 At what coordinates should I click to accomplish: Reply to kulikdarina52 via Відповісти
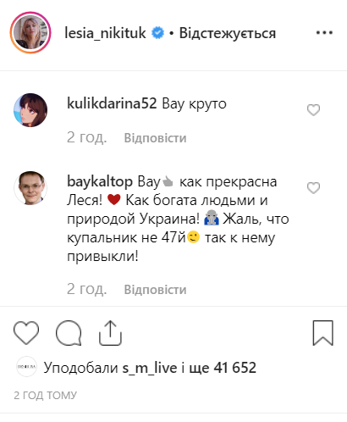(x=155, y=138)
